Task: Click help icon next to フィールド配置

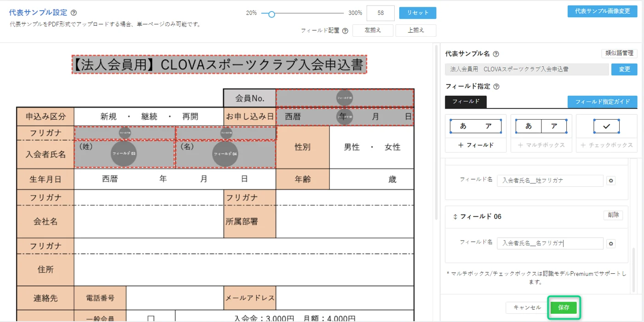Action: pos(345,31)
